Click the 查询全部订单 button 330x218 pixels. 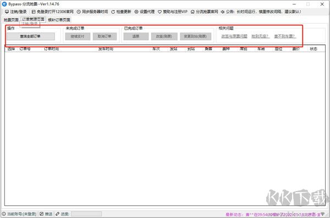31,36
